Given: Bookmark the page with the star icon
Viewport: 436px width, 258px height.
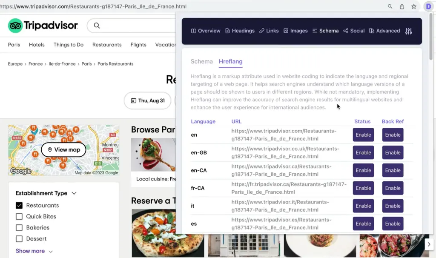Looking at the screenshot, I should (414, 6).
